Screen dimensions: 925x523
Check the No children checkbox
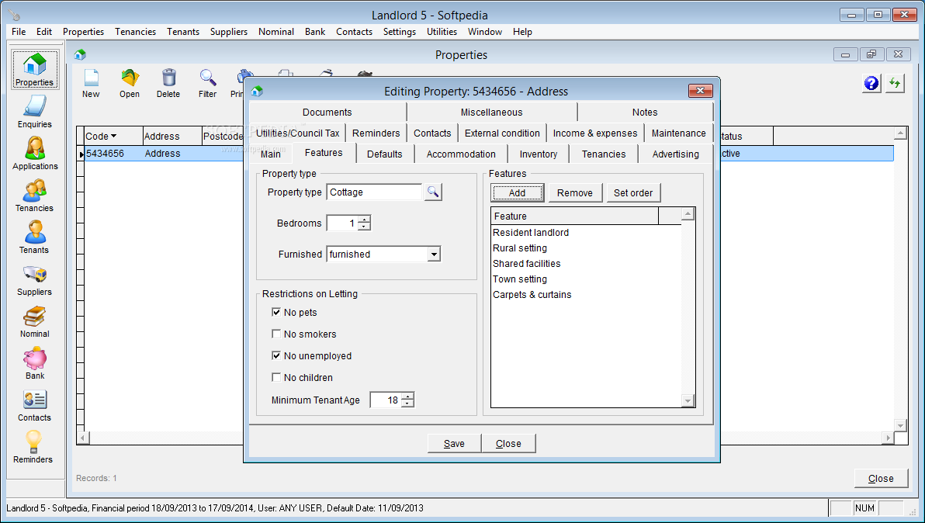click(276, 377)
